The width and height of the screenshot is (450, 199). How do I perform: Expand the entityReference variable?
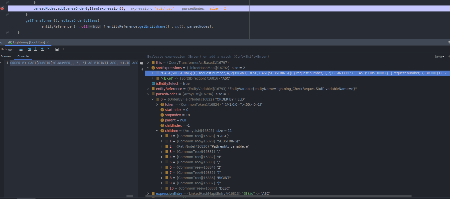click(x=148, y=89)
